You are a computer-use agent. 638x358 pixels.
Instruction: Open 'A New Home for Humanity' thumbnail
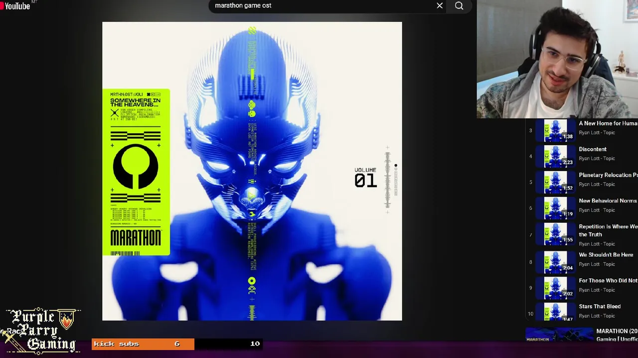point(555,130)
